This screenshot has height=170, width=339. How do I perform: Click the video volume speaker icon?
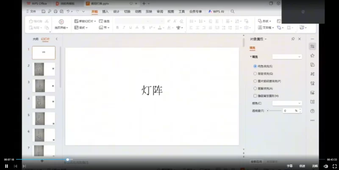pos(325,166)
